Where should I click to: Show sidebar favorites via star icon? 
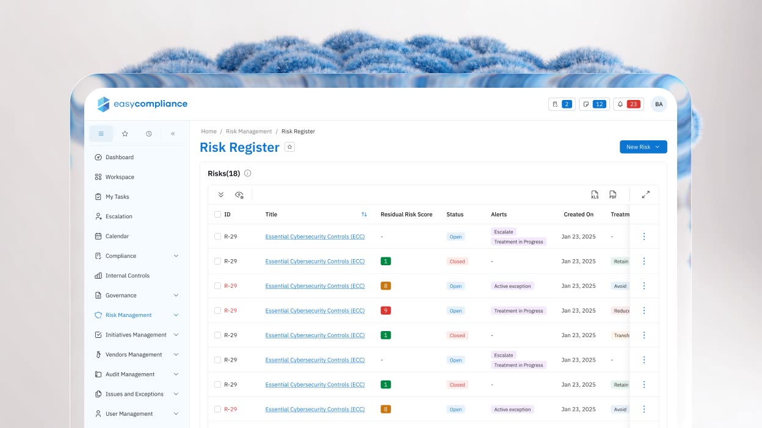(x=125, y=134)
